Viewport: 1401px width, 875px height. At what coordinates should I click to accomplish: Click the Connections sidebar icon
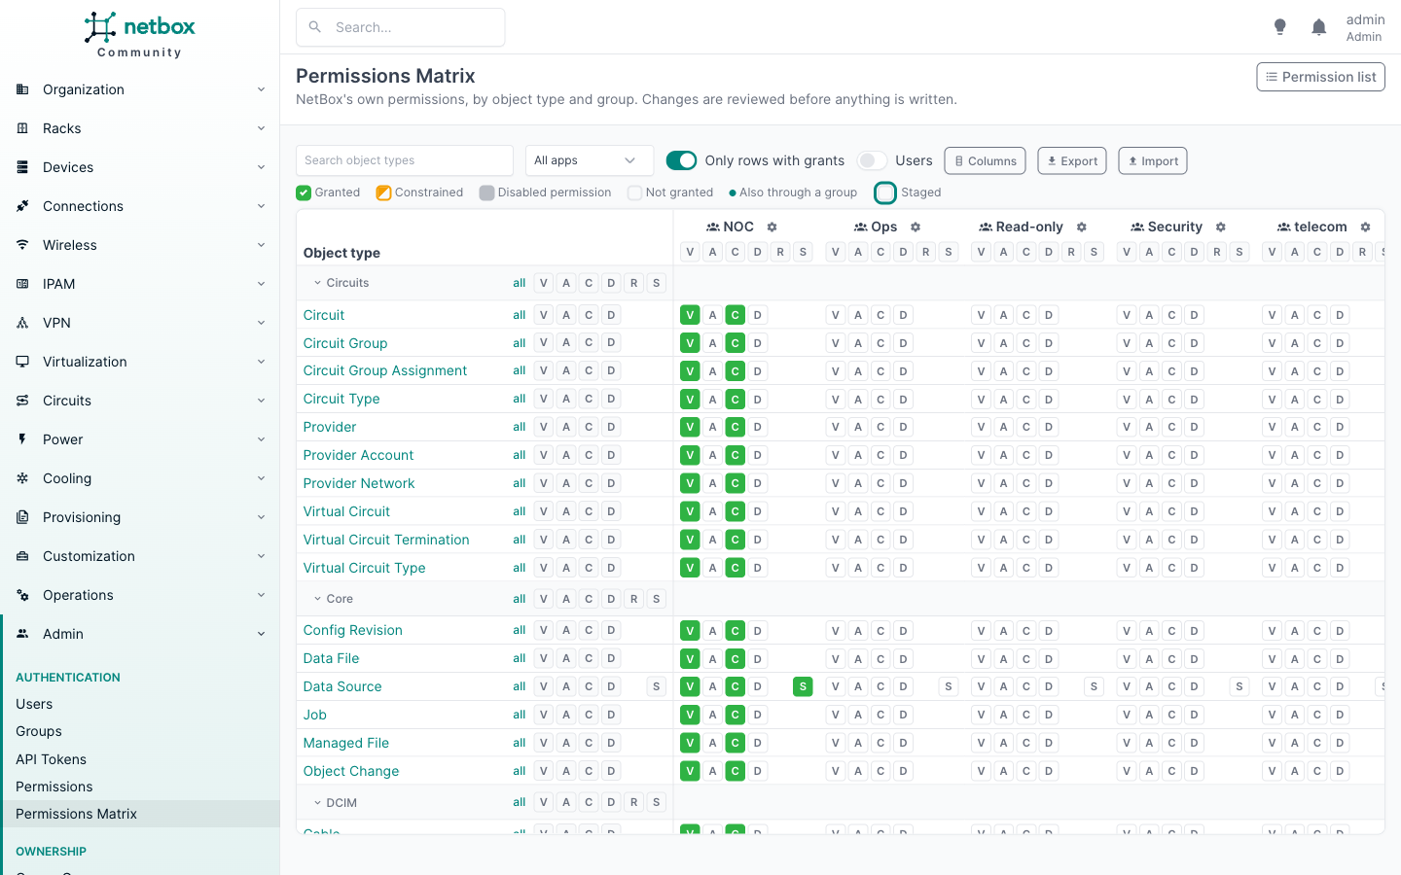[22, 206]
